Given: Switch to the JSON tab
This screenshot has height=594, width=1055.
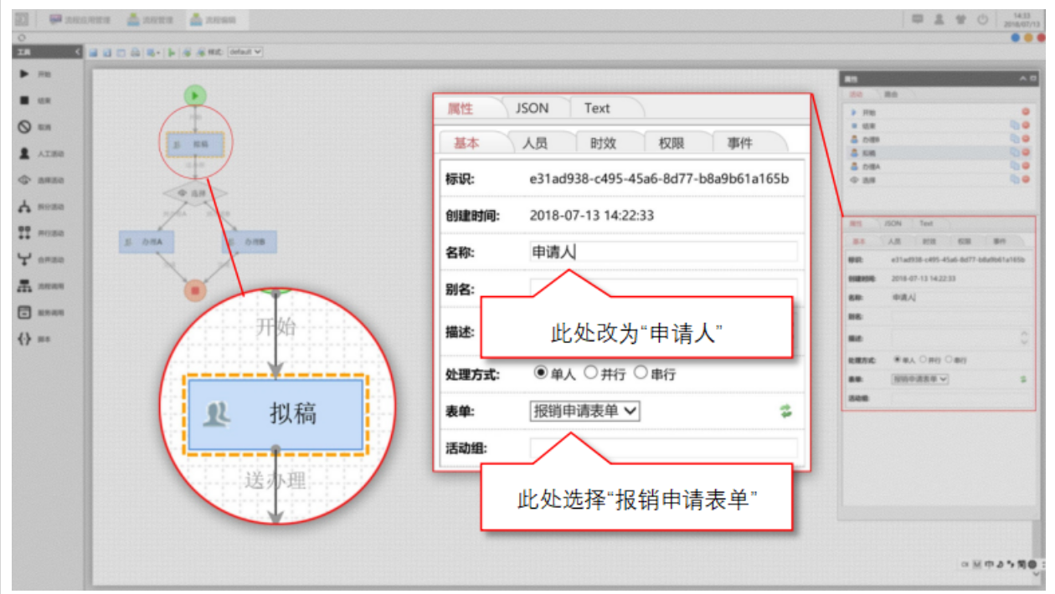Looking at the screenshot, I should (532, 108).
